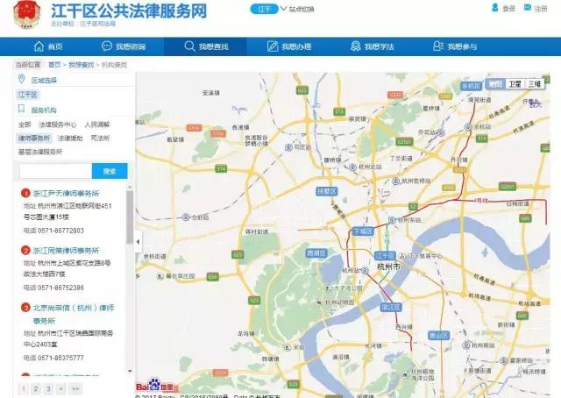Open 我想查找 navigation item

[x=207, y=46]
